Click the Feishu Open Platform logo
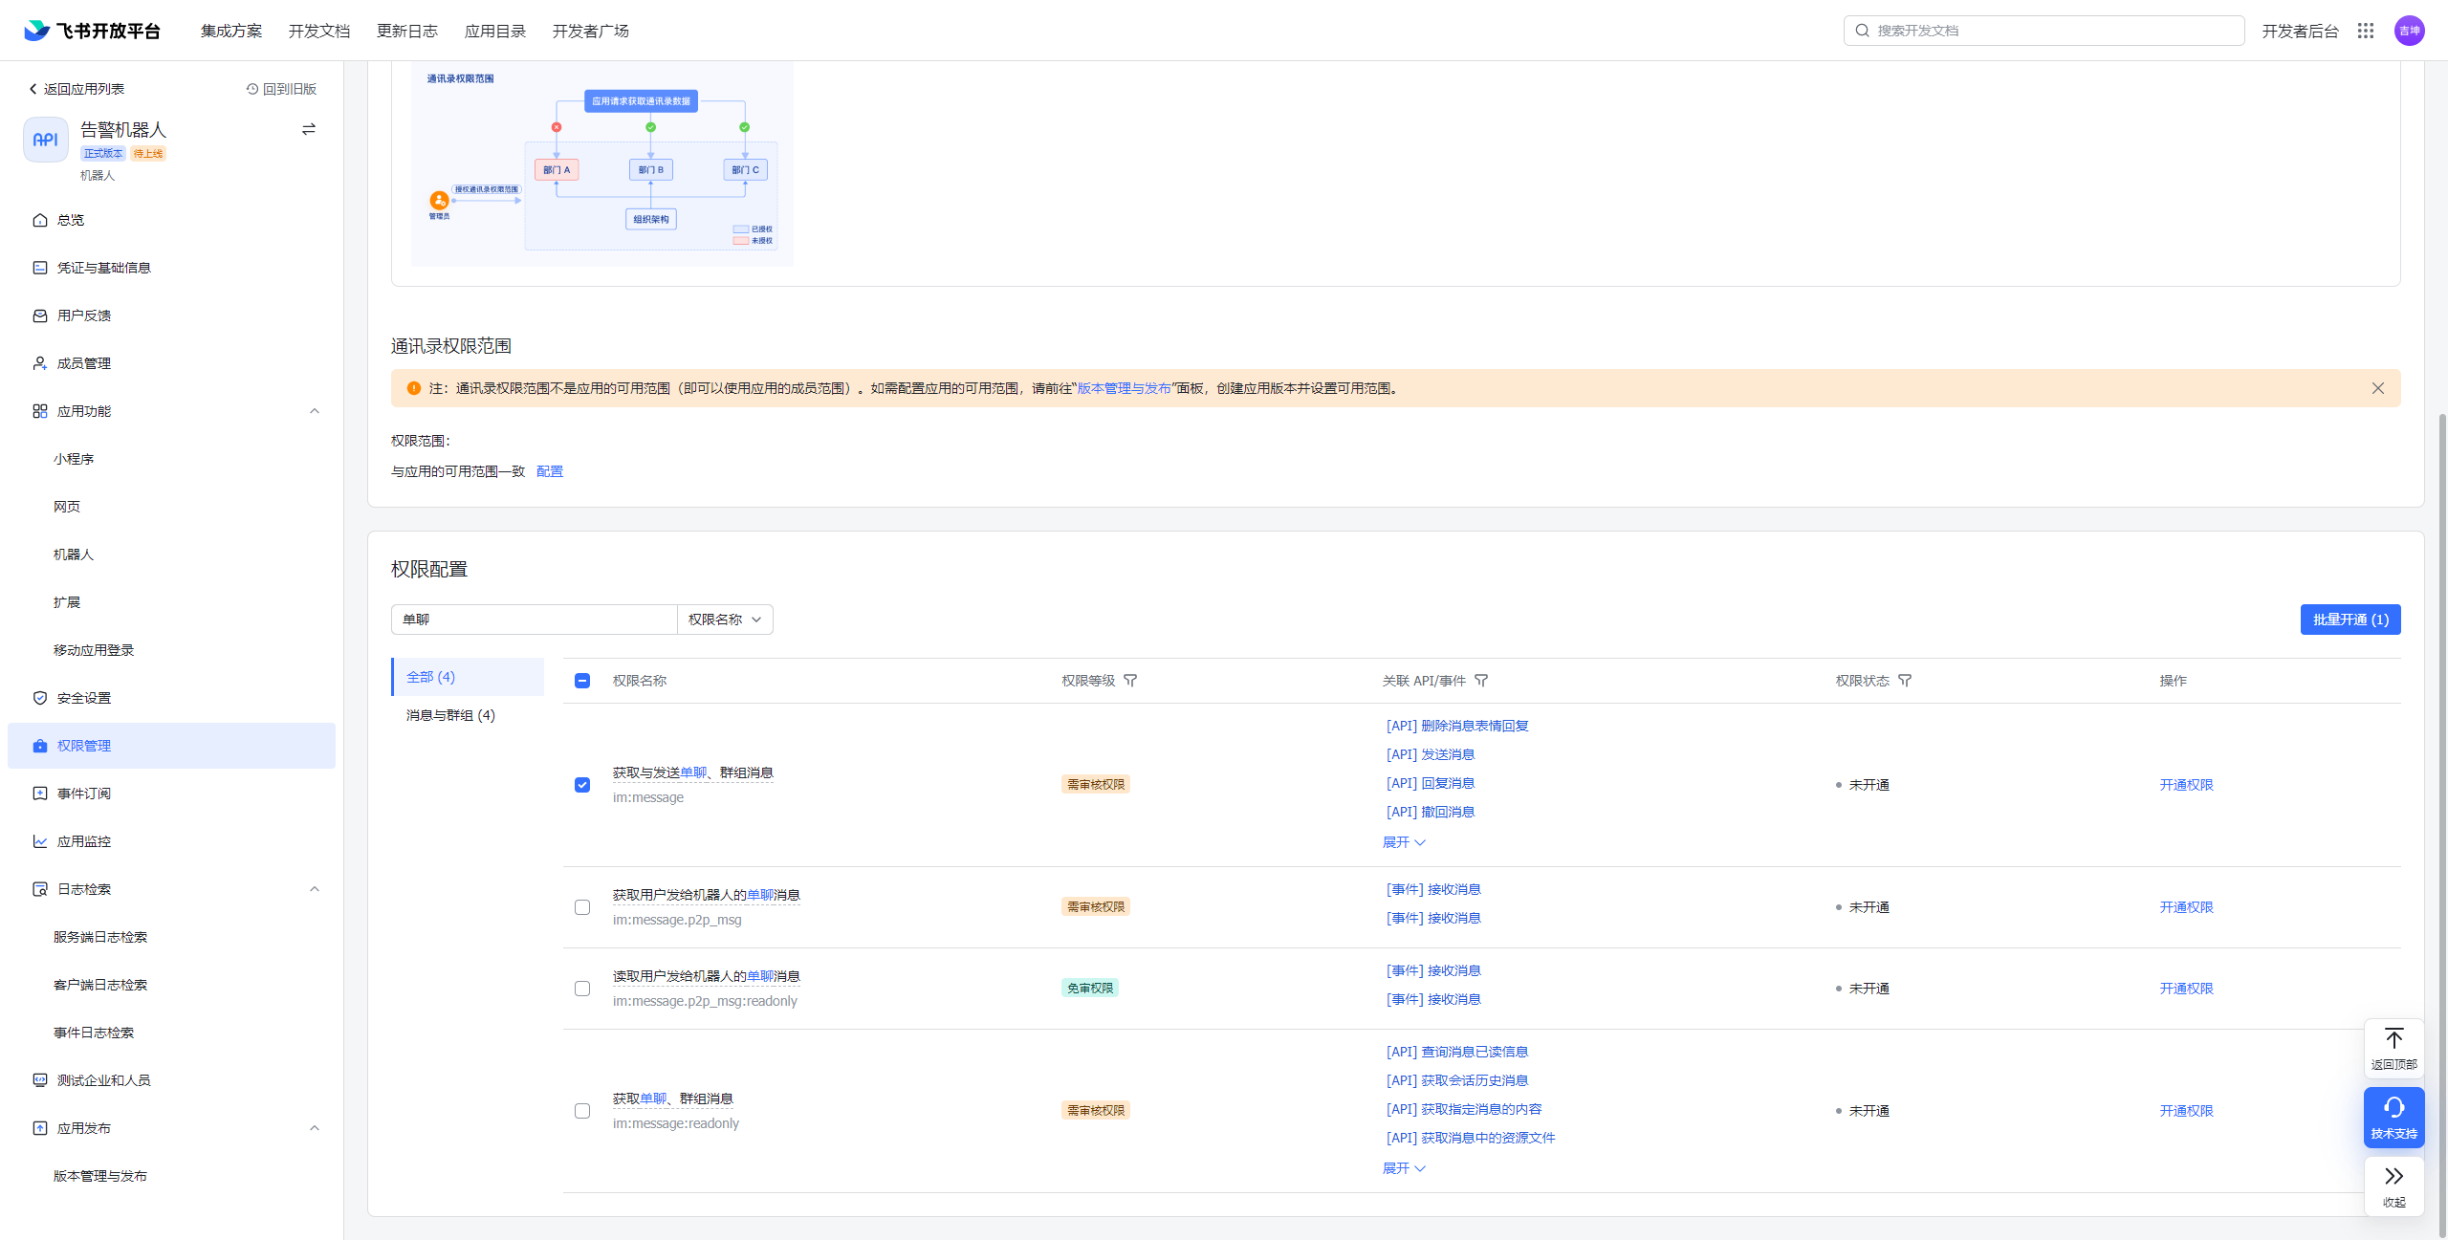The width and height of the screenshot is (2448, 1240). tap(92, 31)
